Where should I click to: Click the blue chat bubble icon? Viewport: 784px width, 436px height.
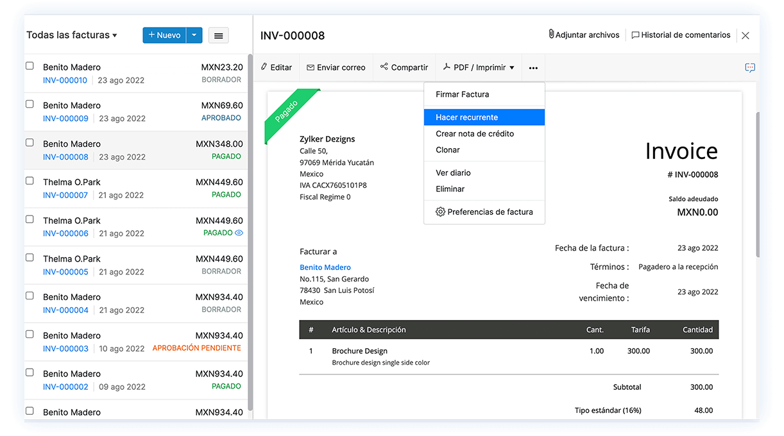(x=749, y=68)
